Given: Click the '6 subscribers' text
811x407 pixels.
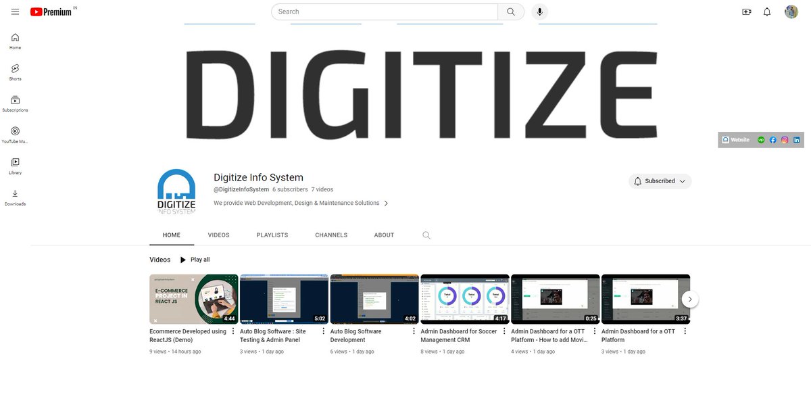Looking at the screenshot, I should click(x=290, y=189).
